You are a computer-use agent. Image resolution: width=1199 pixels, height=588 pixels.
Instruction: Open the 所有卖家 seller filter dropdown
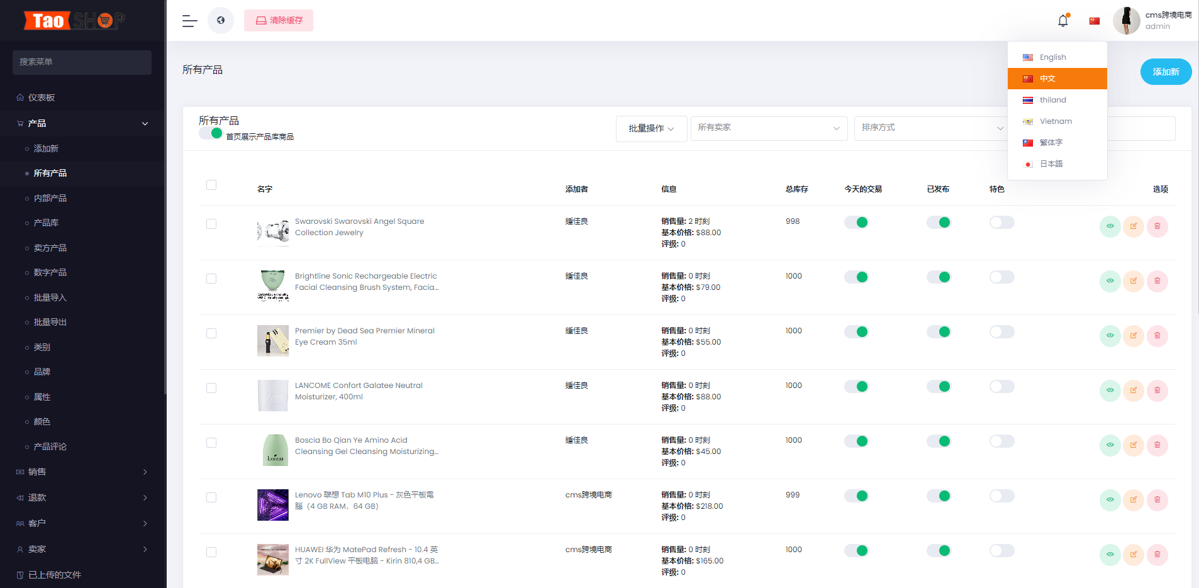coord(769,128)
